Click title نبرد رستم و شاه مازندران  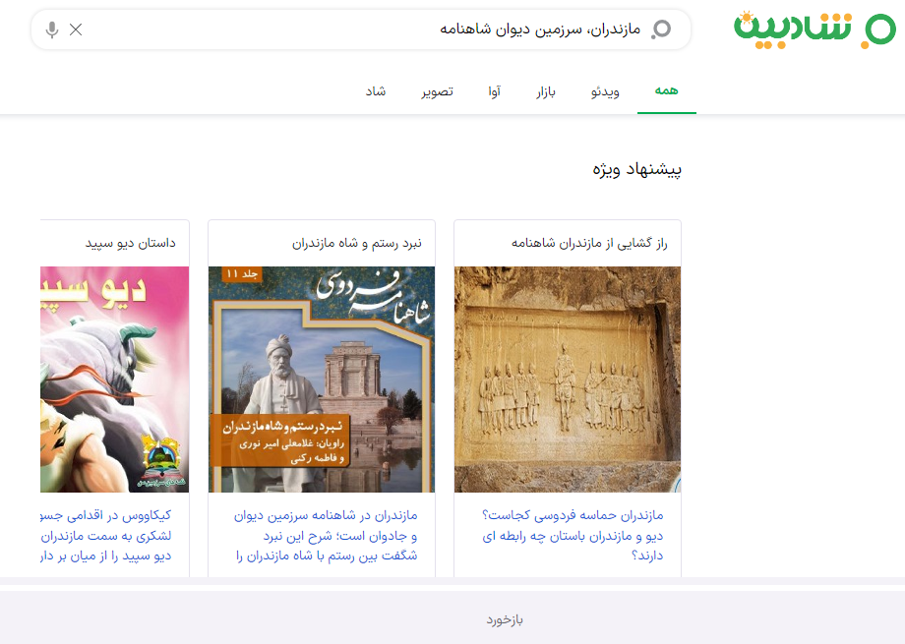357,243
